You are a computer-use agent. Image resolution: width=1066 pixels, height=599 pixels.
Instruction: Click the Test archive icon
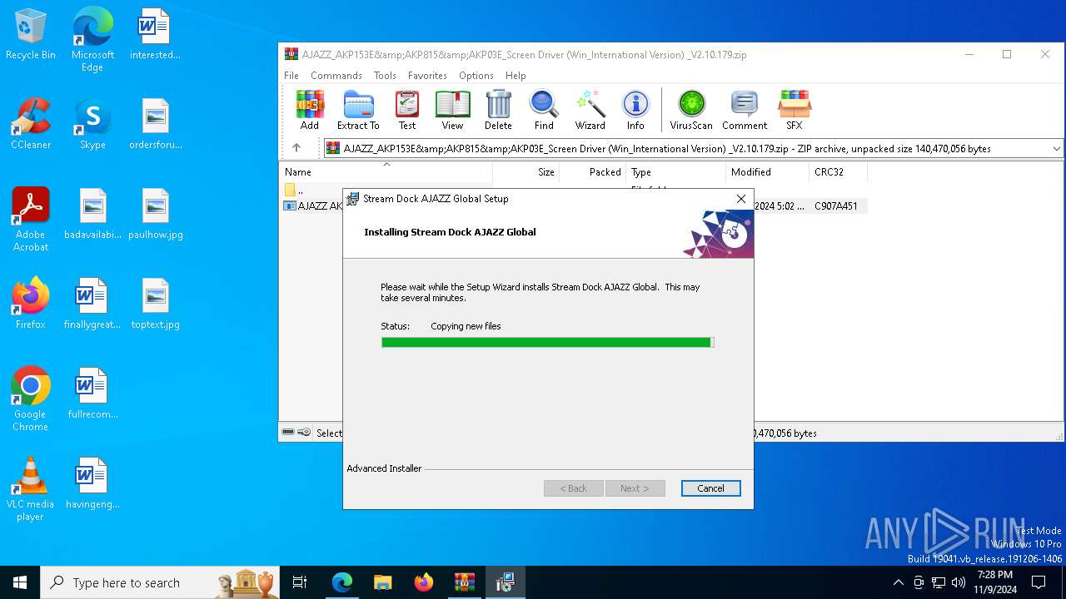point(407,111)
